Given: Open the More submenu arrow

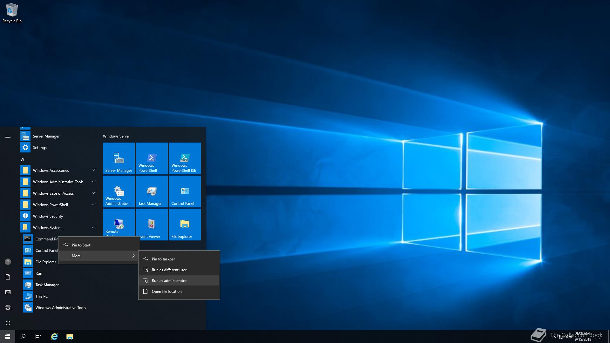Looking at the screenshot, I should pos(133,256).
